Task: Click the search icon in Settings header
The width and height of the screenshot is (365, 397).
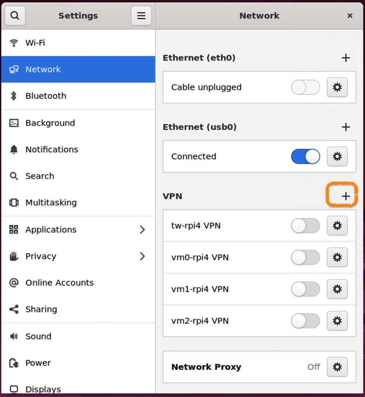Action: (x=15, y=16)
